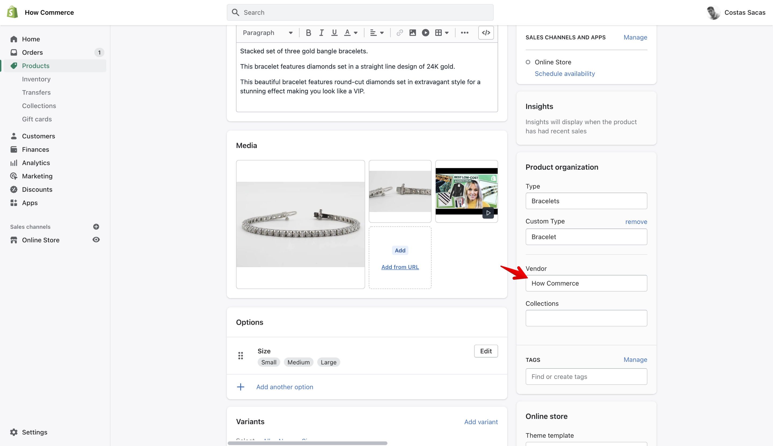Toggle bold formatting in editor

click(x=308, y=33)
